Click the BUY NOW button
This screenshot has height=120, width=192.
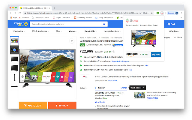coord(62,105)
